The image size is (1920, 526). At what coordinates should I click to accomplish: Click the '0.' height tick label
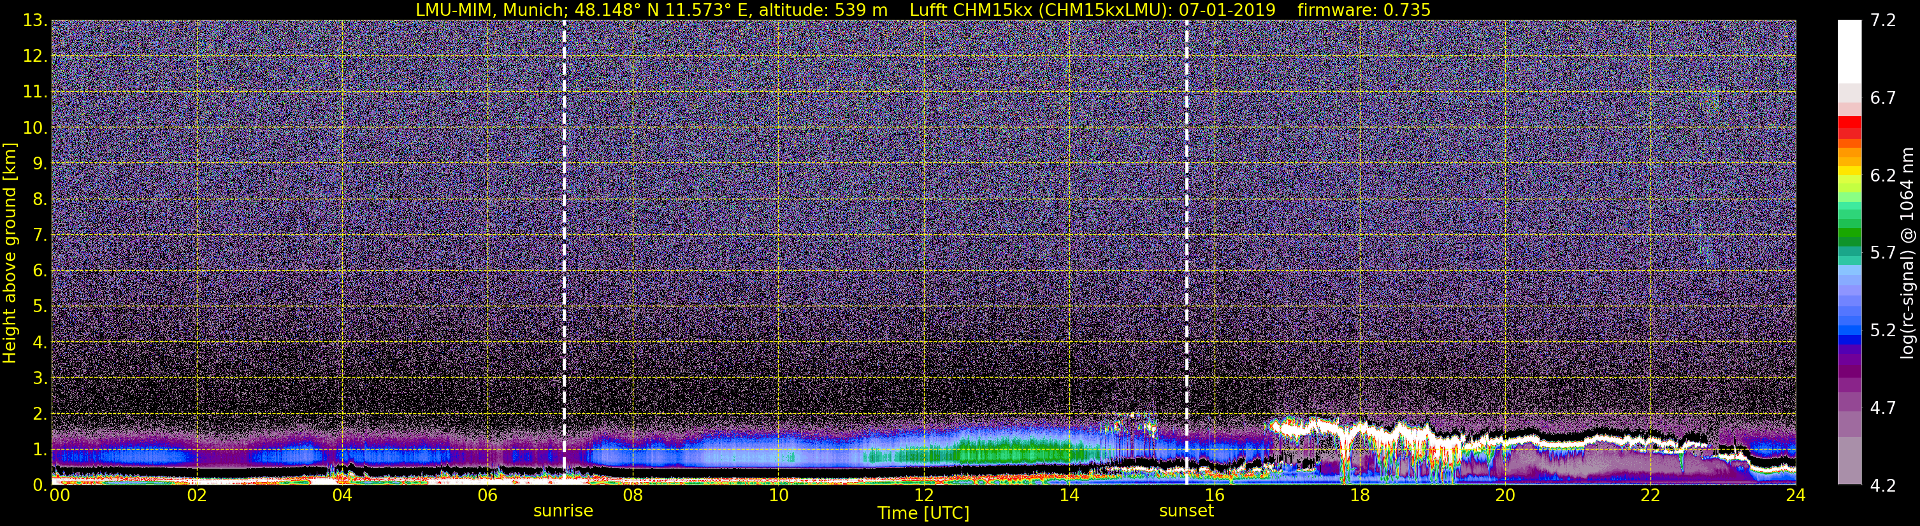click(40, 484)
